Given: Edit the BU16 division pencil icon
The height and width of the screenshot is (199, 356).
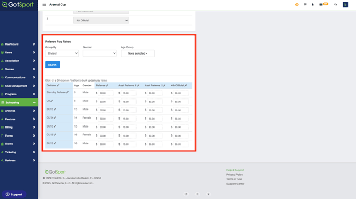Looking at the screenshot, I should [55, 143].
